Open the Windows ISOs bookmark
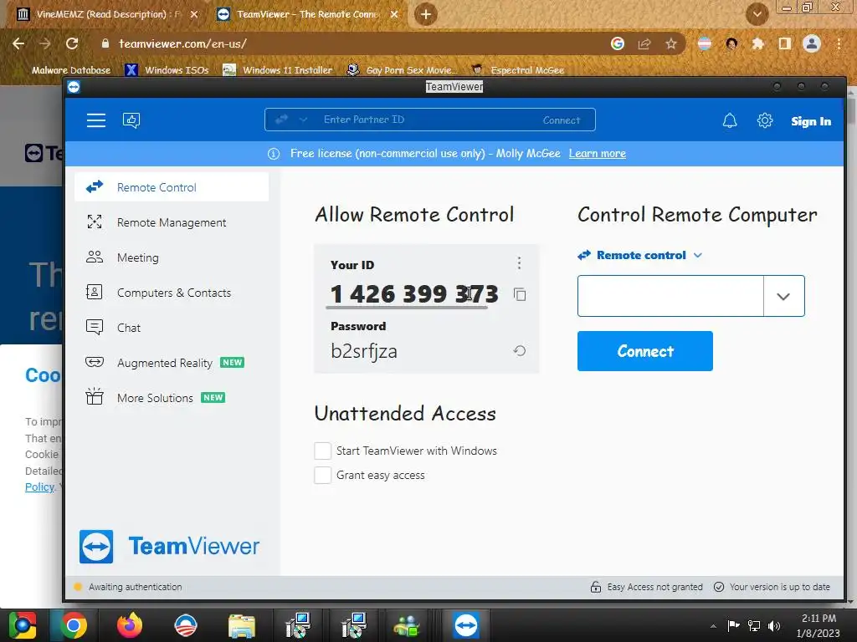 pyautogui.click(x=167, y=70)
